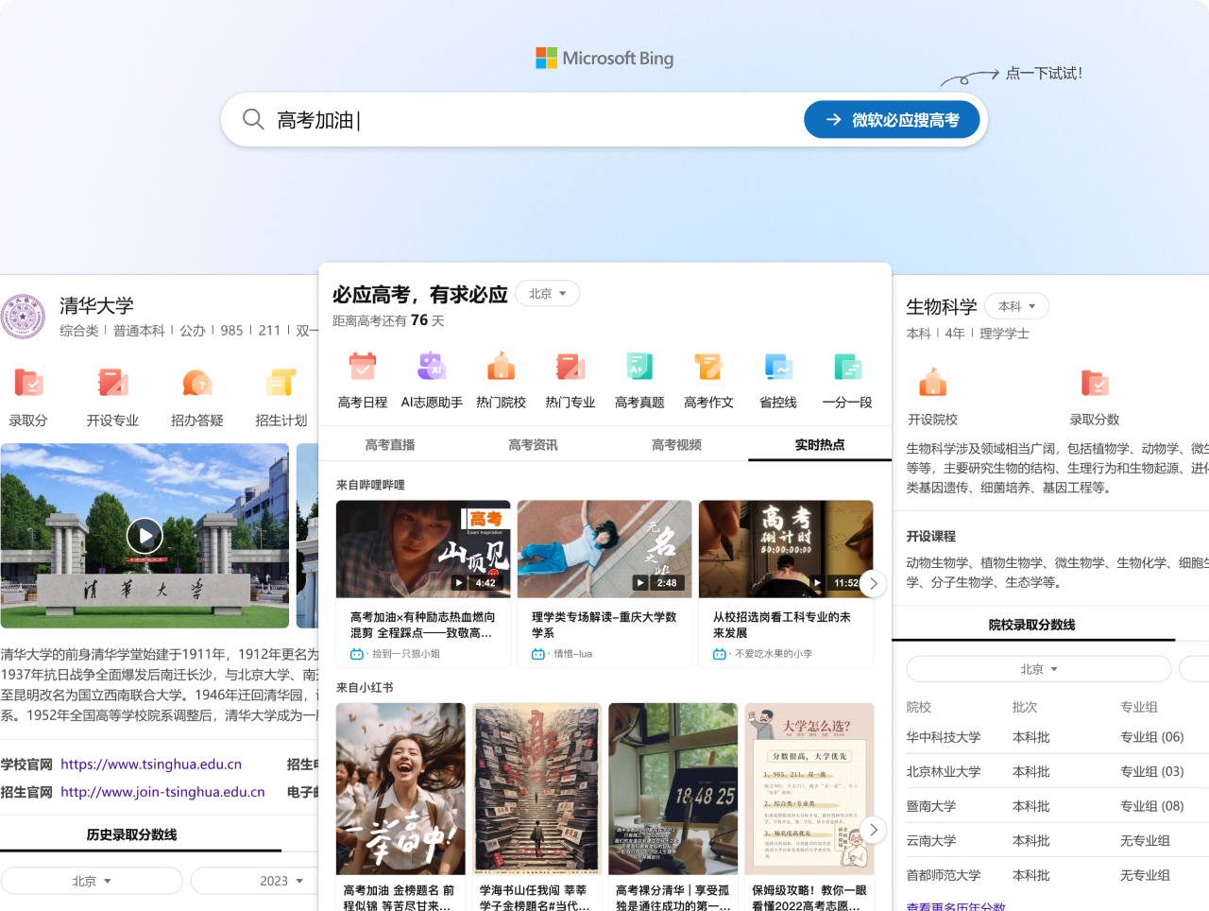Click 暨南大学 in the score table
1209x911 pixels.
931,806
